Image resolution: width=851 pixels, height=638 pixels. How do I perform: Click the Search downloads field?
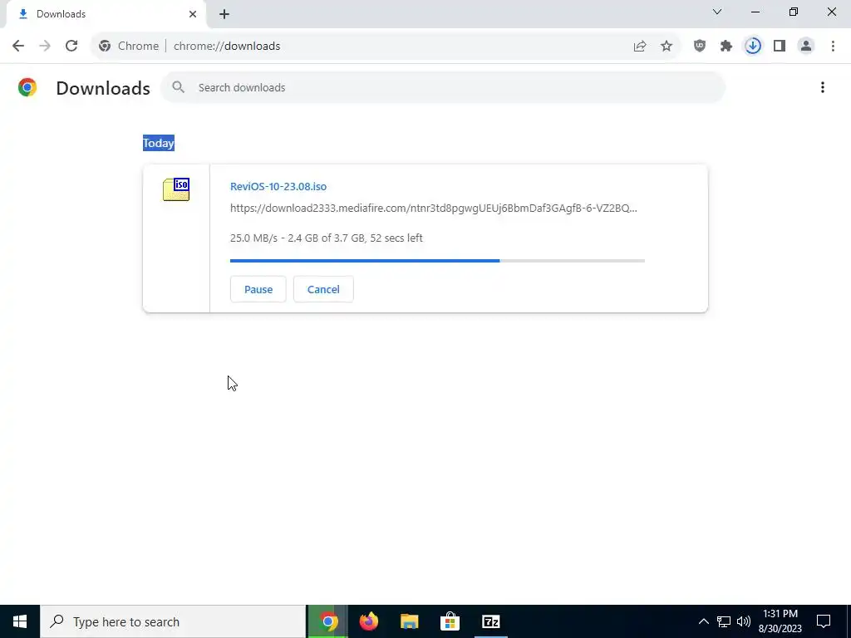442,87
